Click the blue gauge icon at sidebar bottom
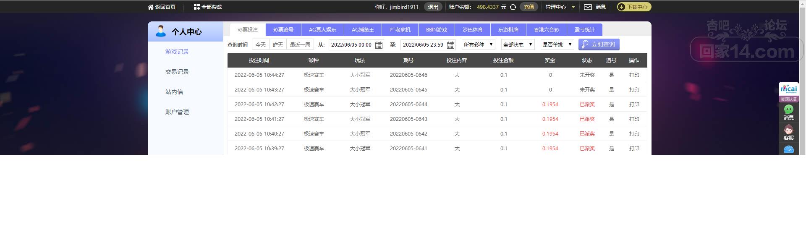Image resolution: width=806 pixels, height=230 pixels. click(789, 149)
